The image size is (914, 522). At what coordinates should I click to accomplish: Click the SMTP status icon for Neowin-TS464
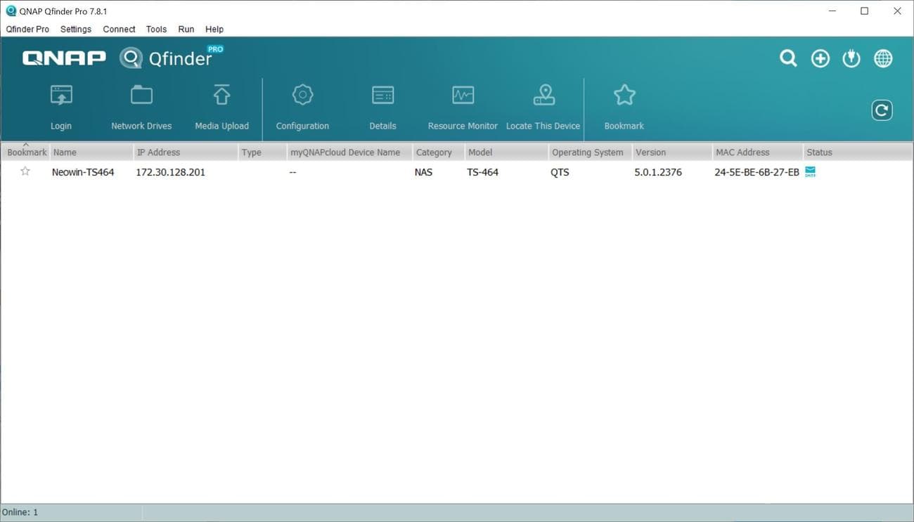(x=809, y=171)
